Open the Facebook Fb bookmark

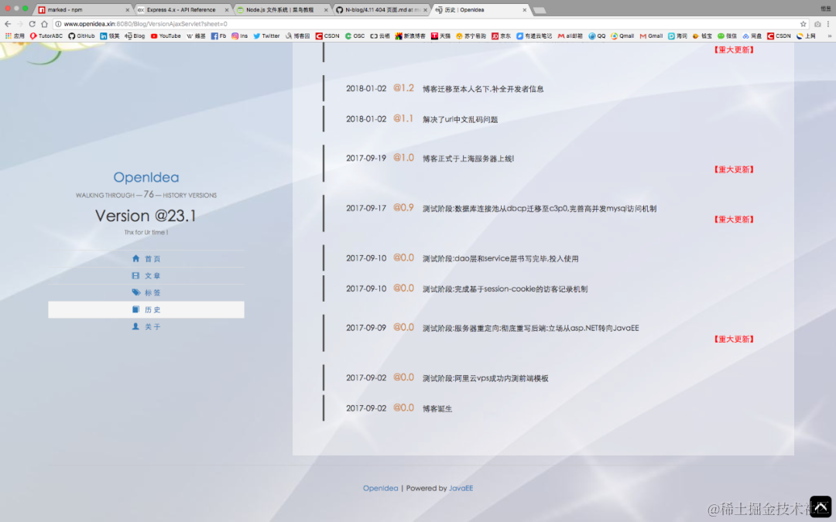[218, 36]
